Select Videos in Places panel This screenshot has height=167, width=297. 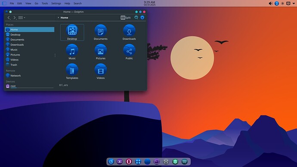tap(30, 60)
